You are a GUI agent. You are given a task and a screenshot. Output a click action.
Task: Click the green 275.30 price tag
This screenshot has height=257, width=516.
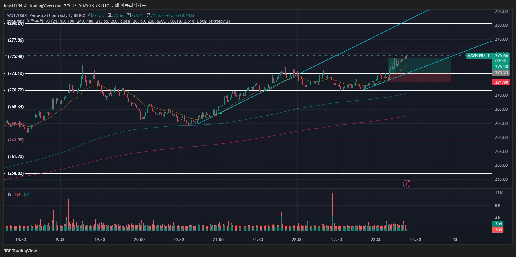[x=501, y=67]
